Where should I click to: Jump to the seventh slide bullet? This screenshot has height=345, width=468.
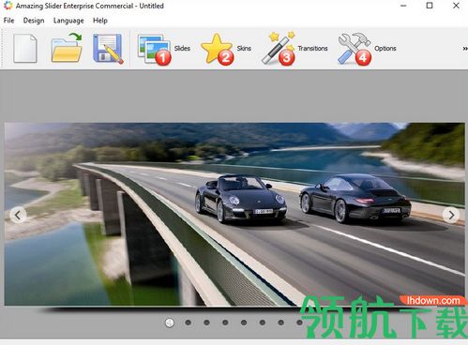click(281, 322)
